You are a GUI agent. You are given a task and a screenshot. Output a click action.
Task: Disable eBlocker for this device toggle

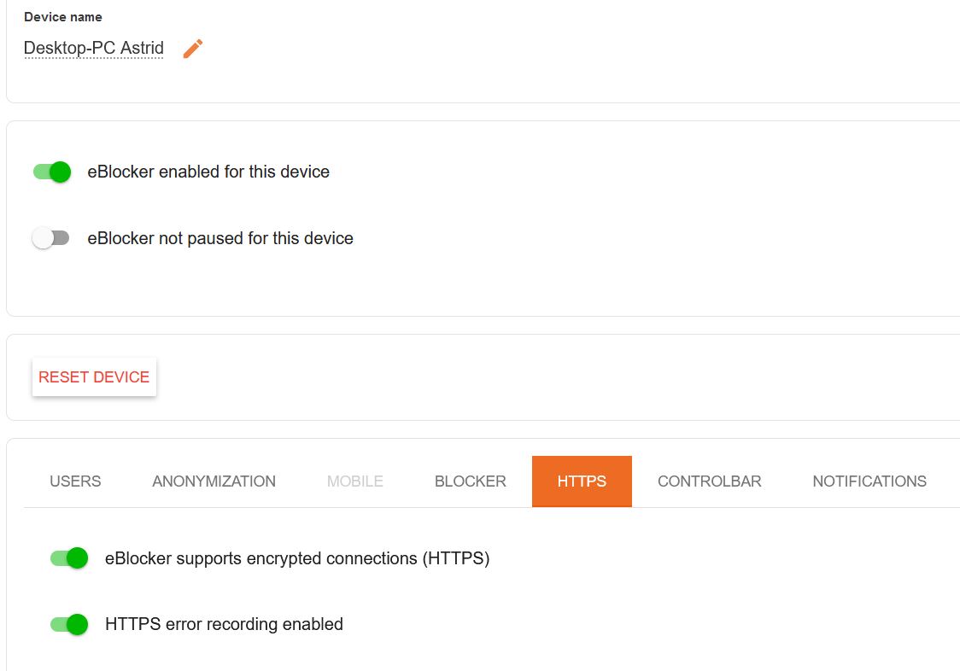[52, 172]
